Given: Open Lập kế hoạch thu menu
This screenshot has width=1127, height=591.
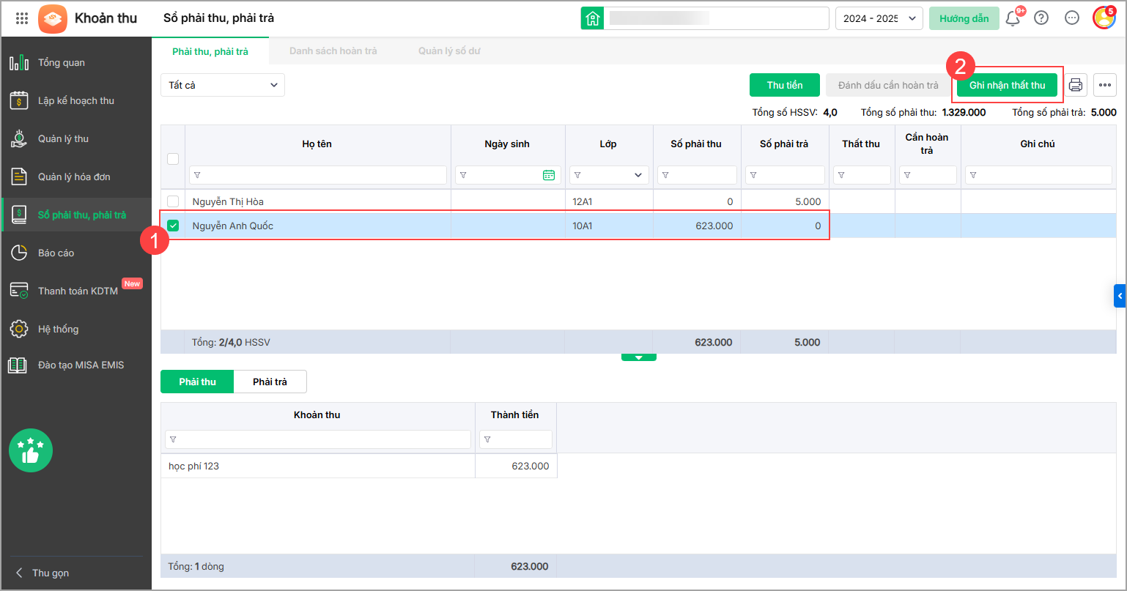Looking at the screenshot, I should 76,101.
